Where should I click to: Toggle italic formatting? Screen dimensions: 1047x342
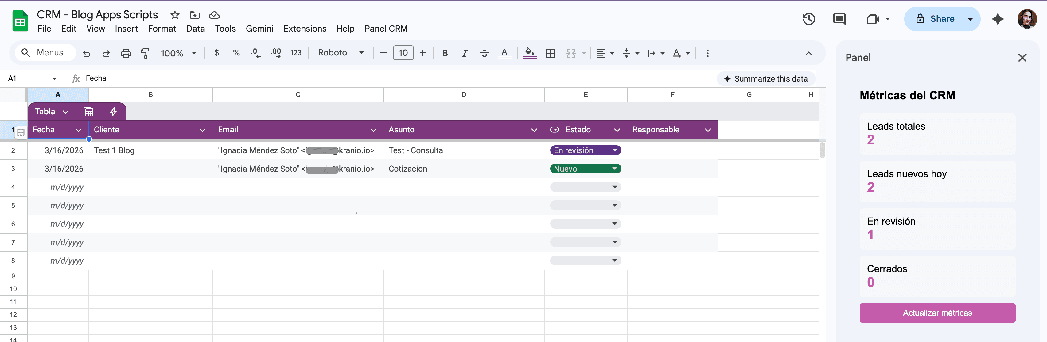tap(464, 53)
